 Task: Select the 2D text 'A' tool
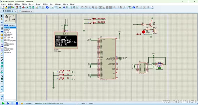pyautogui.click(x=2, y=76)
